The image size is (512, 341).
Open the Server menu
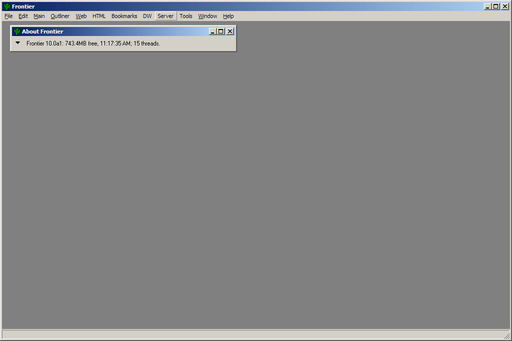pyautogui.click(x=165, y=16)
